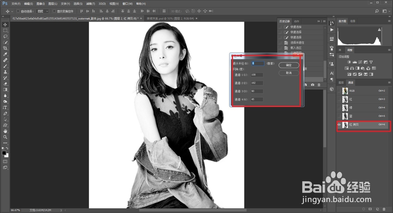Viewport: 393px width, 213px height.
Task: Select the Brush tool
Action: pos(5,66)
